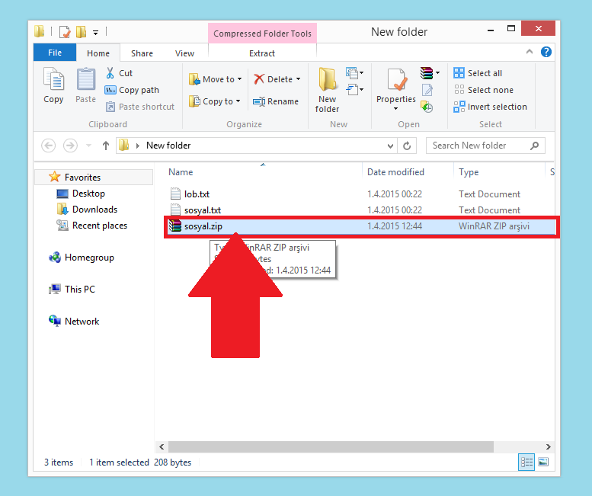Click the Properties icon with checkmark
Image resolution: width=592 pixels, height=496 pixels.
(x=396, y=80)
